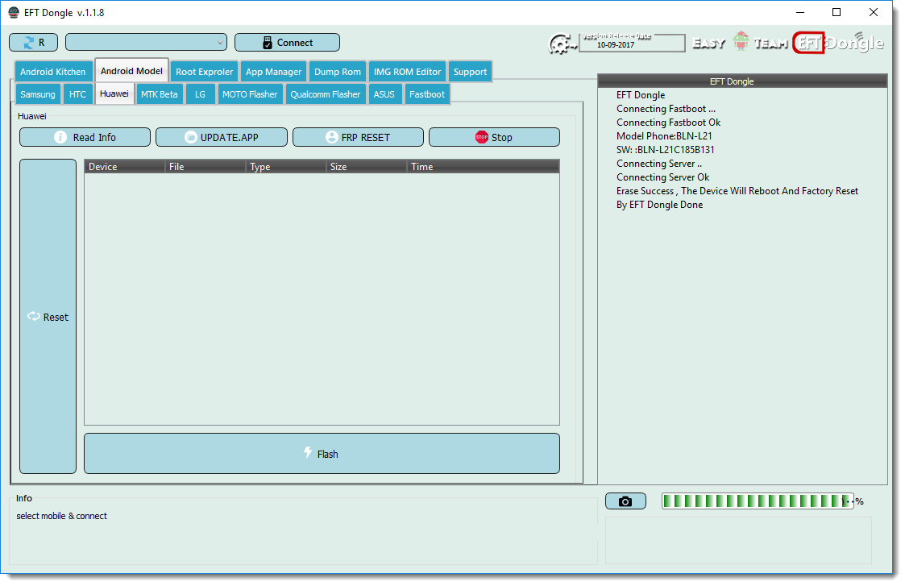
Task: Open the Root Exproler tab
Action: coord(205,72)
